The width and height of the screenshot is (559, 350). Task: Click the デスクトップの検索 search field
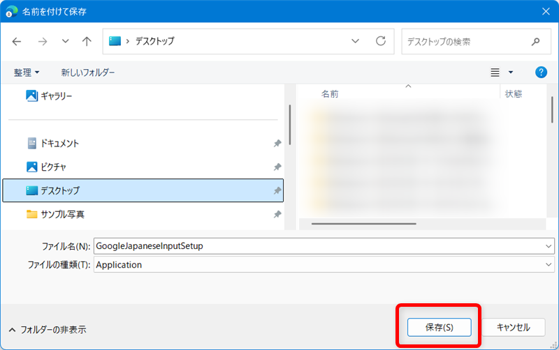[x=477, y=42]
